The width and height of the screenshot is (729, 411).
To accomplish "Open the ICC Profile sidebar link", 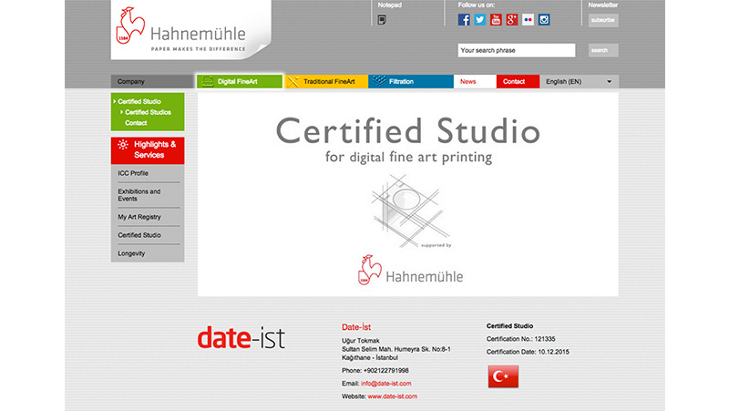I will click(x=133, y=173).
